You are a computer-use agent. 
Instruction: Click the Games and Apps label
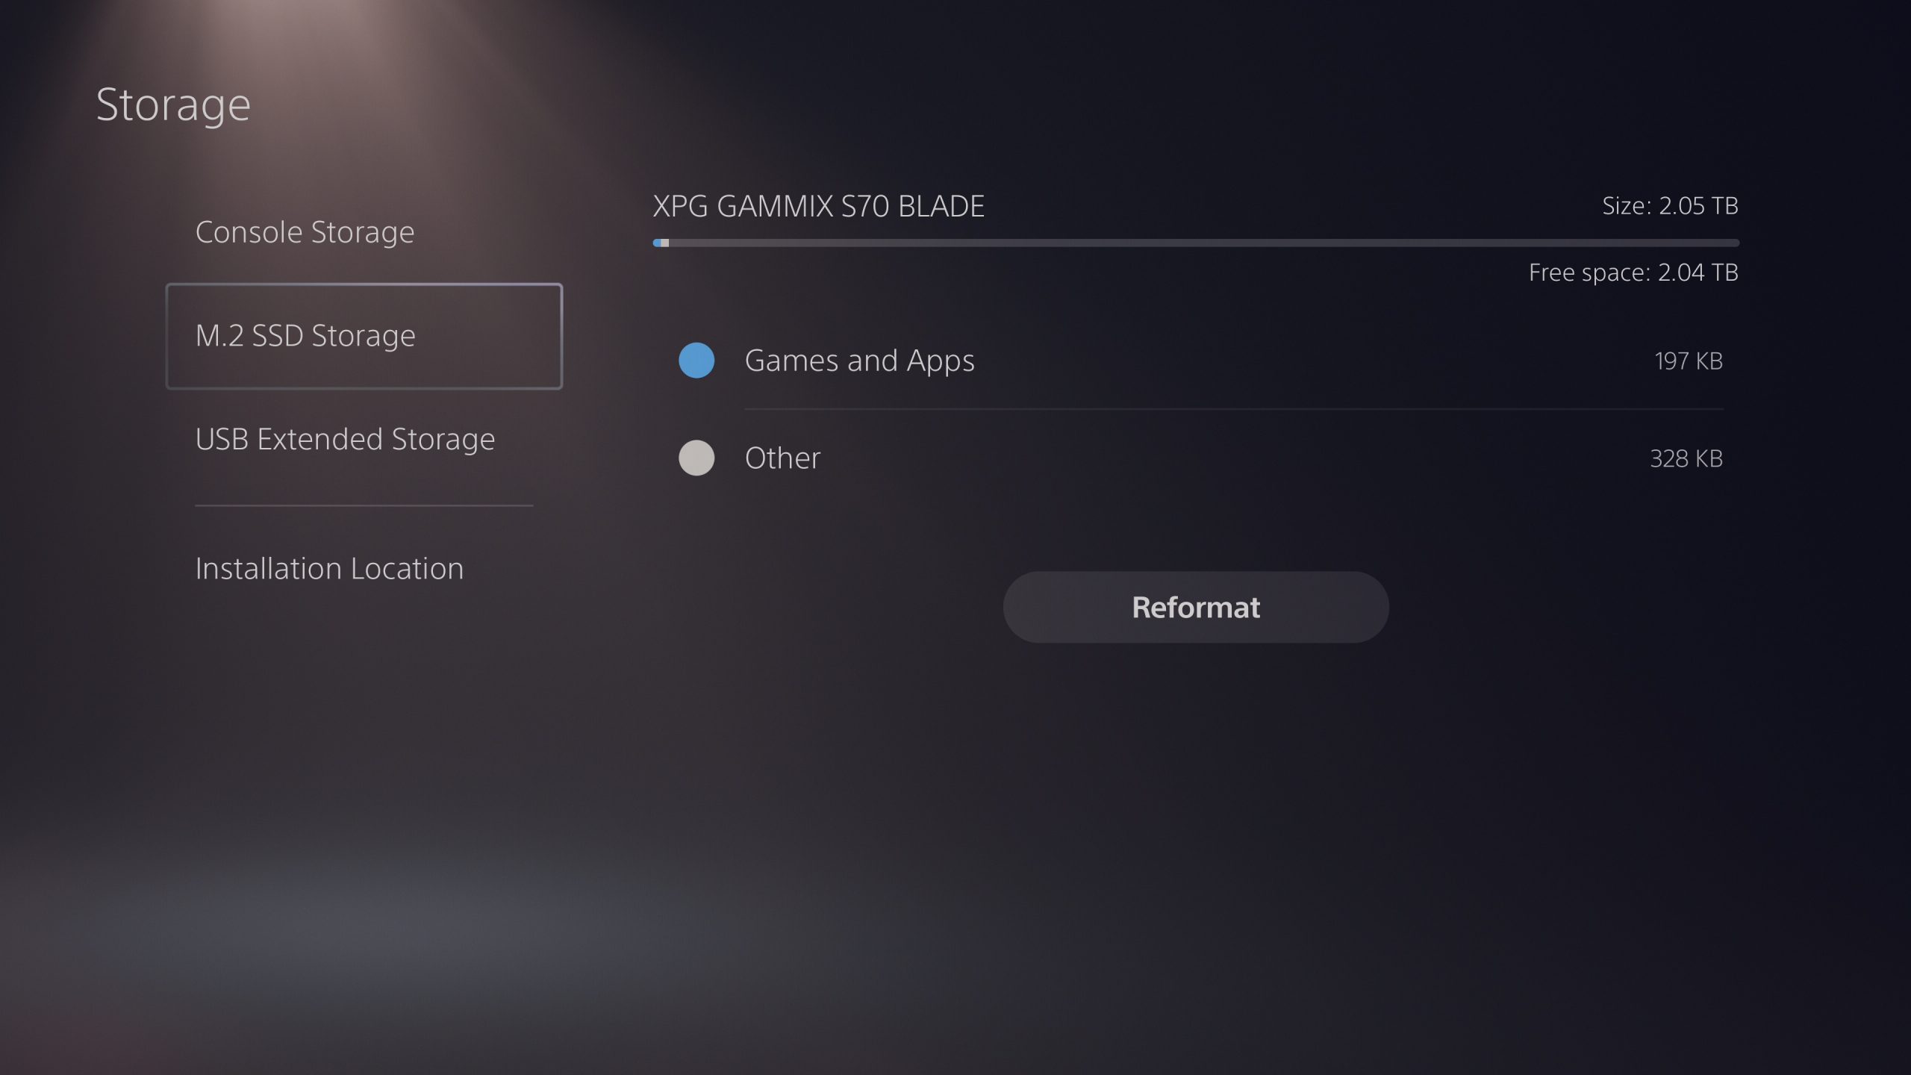click(x=859, y=361)
